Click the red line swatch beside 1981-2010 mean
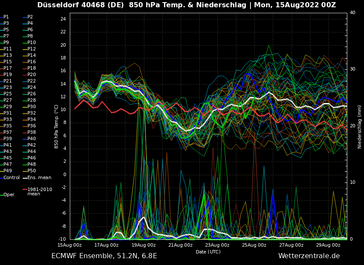 [25, 189]
